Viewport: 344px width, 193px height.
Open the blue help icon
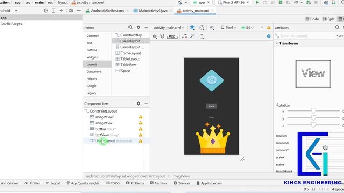click(x=269, y=36)
